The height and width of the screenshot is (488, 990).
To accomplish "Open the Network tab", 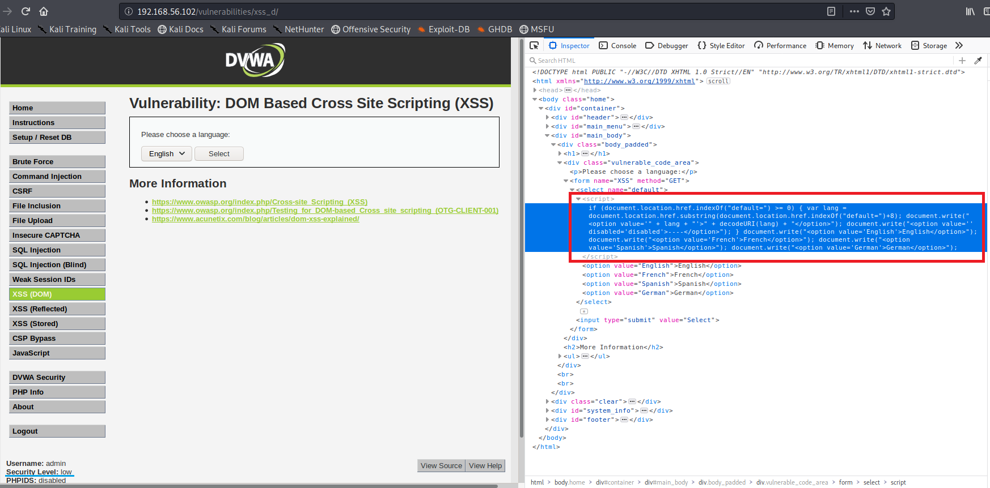I will point(882,45).
